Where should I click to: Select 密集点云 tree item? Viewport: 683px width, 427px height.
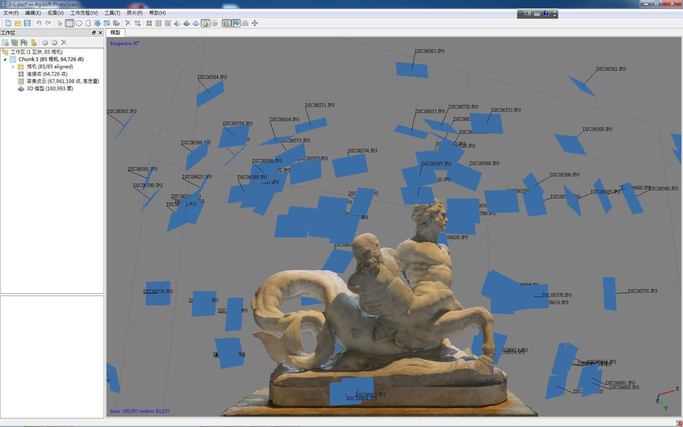[x=63, y=81]
